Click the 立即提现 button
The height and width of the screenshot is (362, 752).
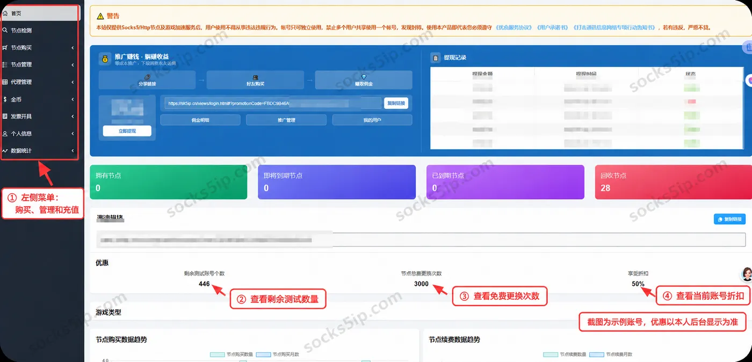(127, 131)
